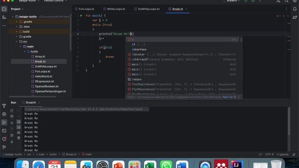Viewport: 299px width, 168px height.
Task: Click 'kotlin' breadcrumb in status bar
Action: pyautogui.click(x=53, y=154)
